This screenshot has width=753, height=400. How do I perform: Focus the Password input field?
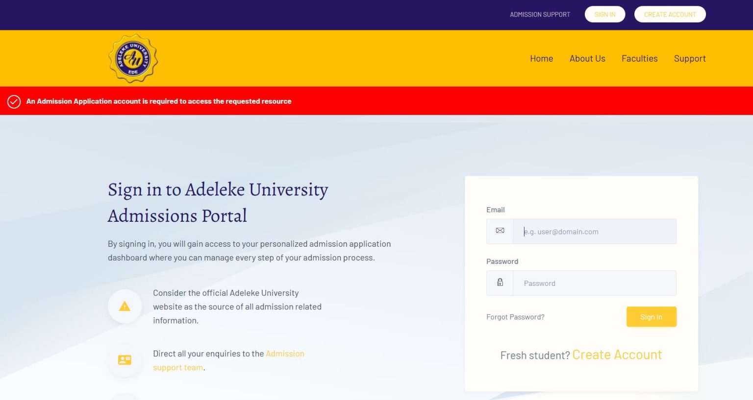[594, 283]
